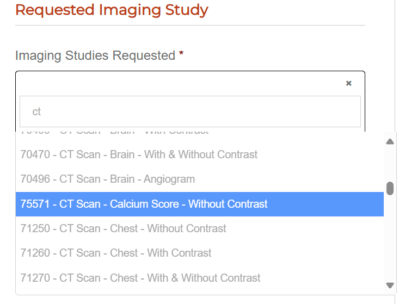Choose 70496 CT Scan Brain Angiogram

click(x=107, y=179)
